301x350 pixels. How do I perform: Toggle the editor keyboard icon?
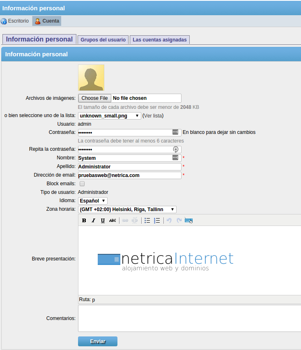(x=188, y=221)
